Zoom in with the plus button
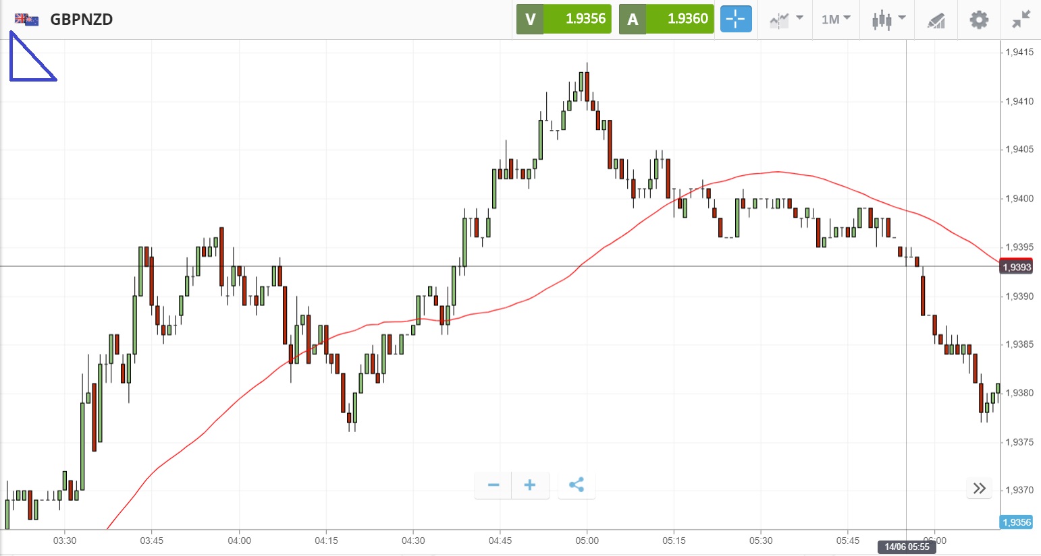The image size is (1041, 556). (530, 485)
